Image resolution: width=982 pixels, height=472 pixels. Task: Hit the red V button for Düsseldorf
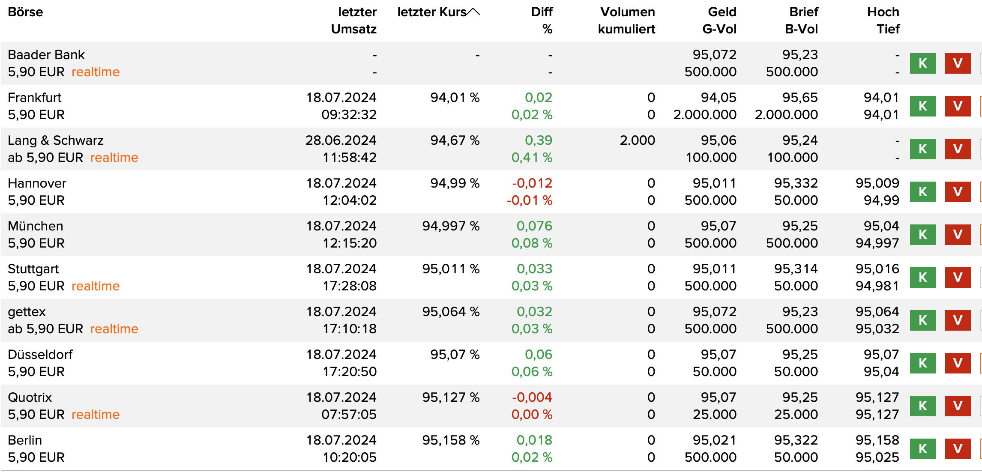point(958,363)
